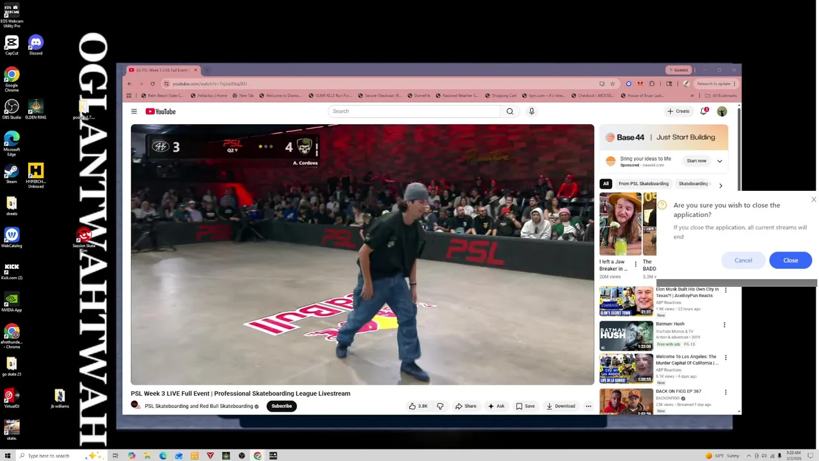Open options for Elon Musk city video
The width and height of the screenshot is (819, 461).
[725, 291]
